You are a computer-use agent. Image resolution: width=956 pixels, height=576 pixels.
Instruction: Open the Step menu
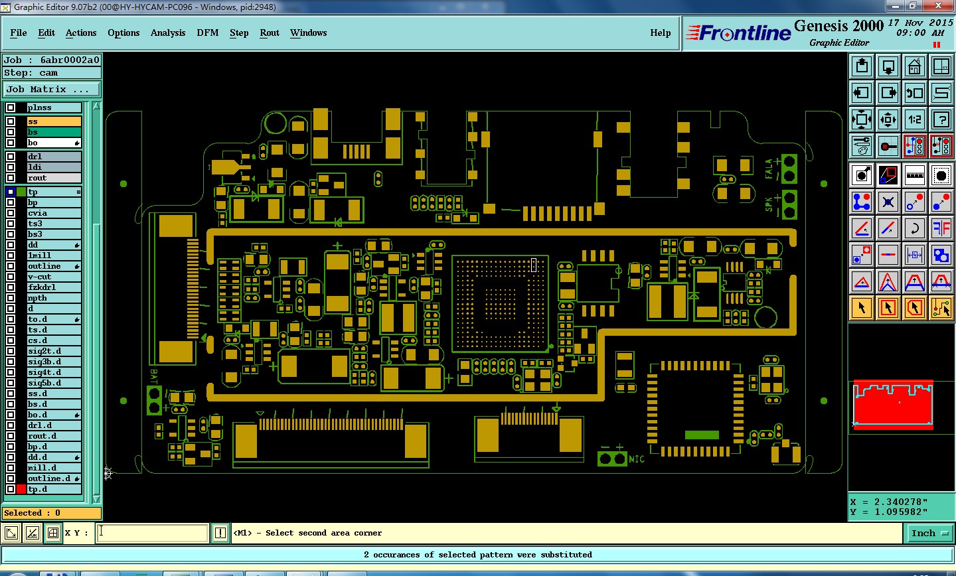239,33
